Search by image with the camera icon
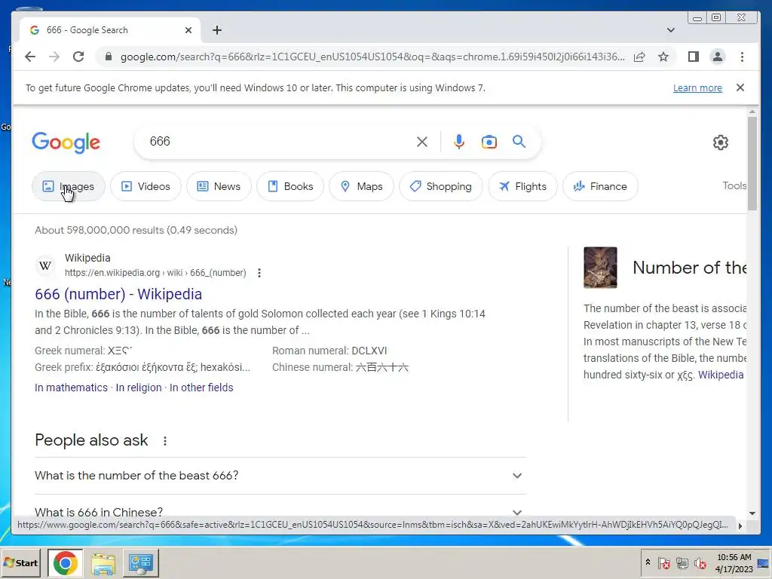 (x=489, y=142)
